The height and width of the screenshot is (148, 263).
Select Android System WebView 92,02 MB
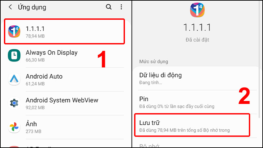[66, 103]
